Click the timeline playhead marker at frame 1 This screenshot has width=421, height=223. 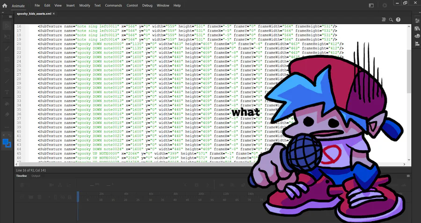(78, 196)
